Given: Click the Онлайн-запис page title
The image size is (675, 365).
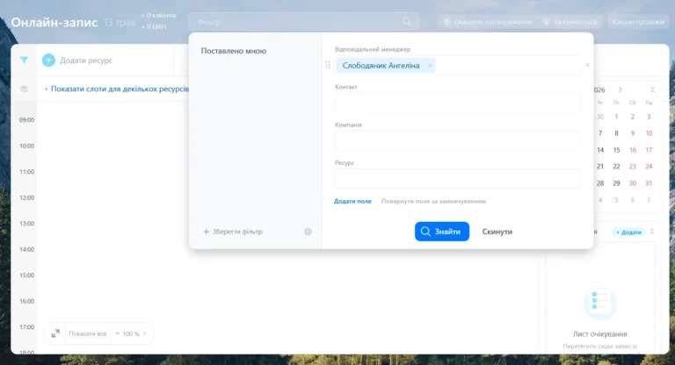Looking at the screenshot, I should (54, 22).
